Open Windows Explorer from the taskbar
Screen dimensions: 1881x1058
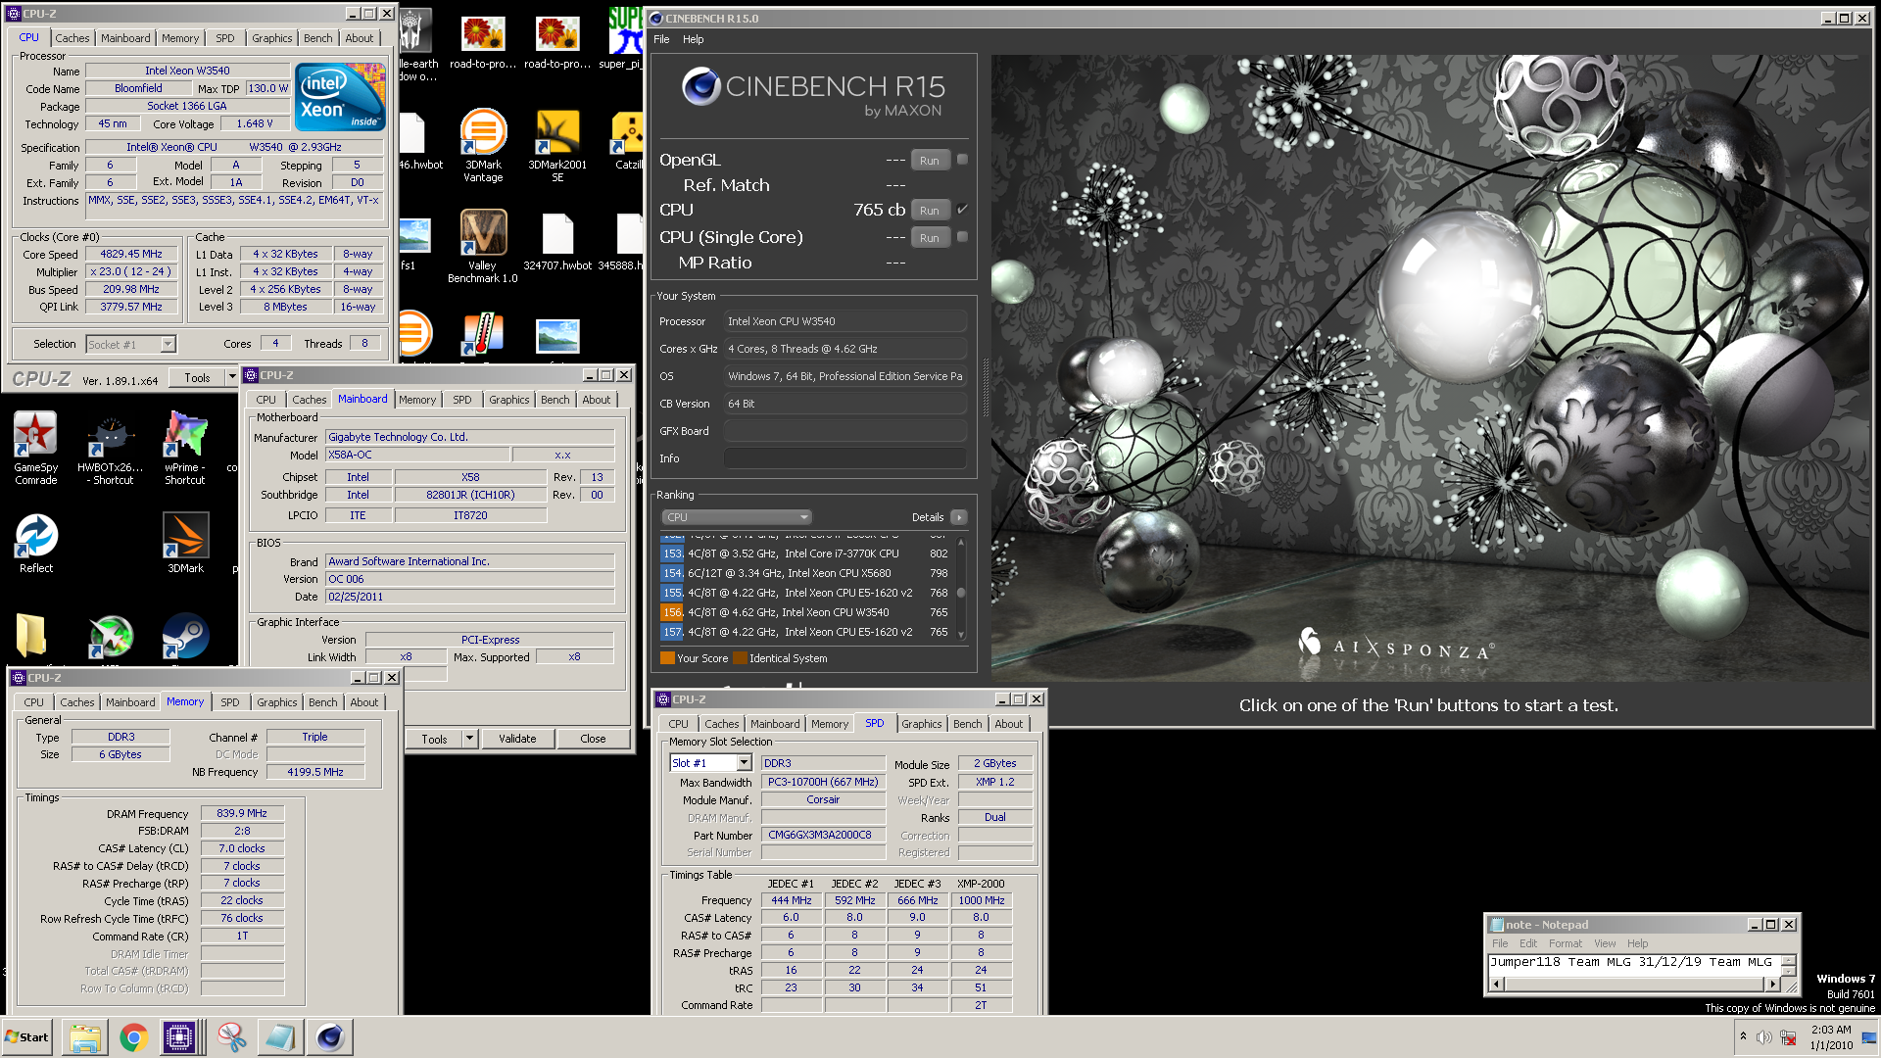pyautogui.click(x=85, y=1037)
